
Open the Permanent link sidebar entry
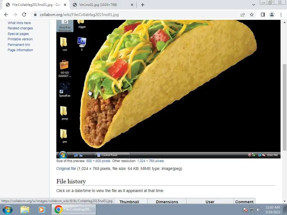(x=19, y=45)
